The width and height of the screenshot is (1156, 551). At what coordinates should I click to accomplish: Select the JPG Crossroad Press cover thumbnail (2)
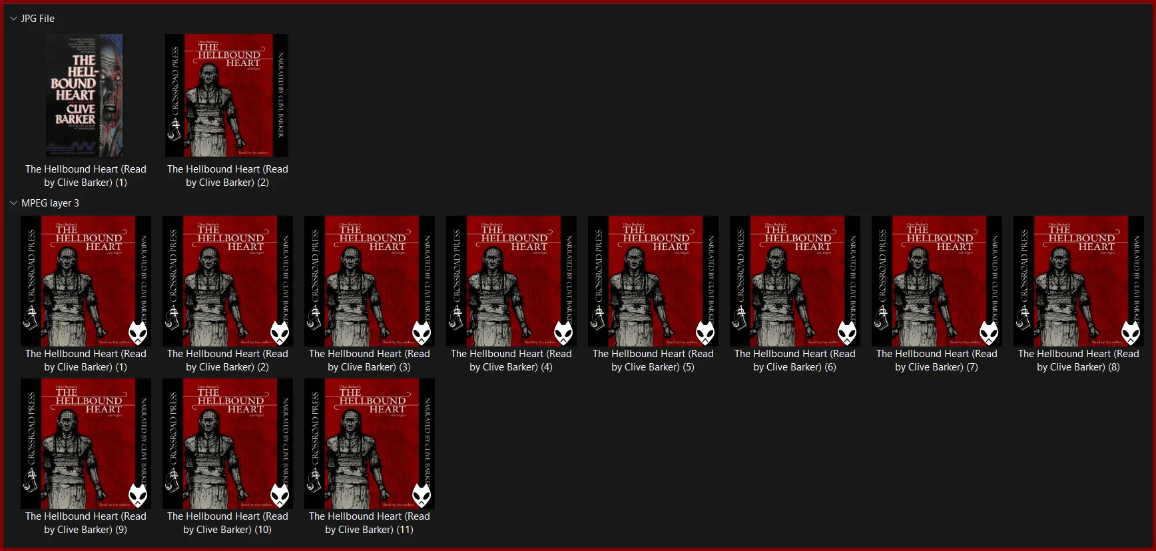(x=227, y=95)
